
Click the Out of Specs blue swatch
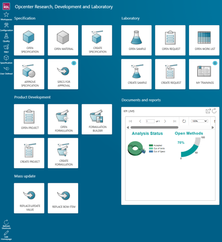click(x=151, y=151)
